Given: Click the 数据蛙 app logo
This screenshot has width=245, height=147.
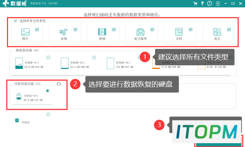Looking at the screenshot, I should click(x=15, y=3).
